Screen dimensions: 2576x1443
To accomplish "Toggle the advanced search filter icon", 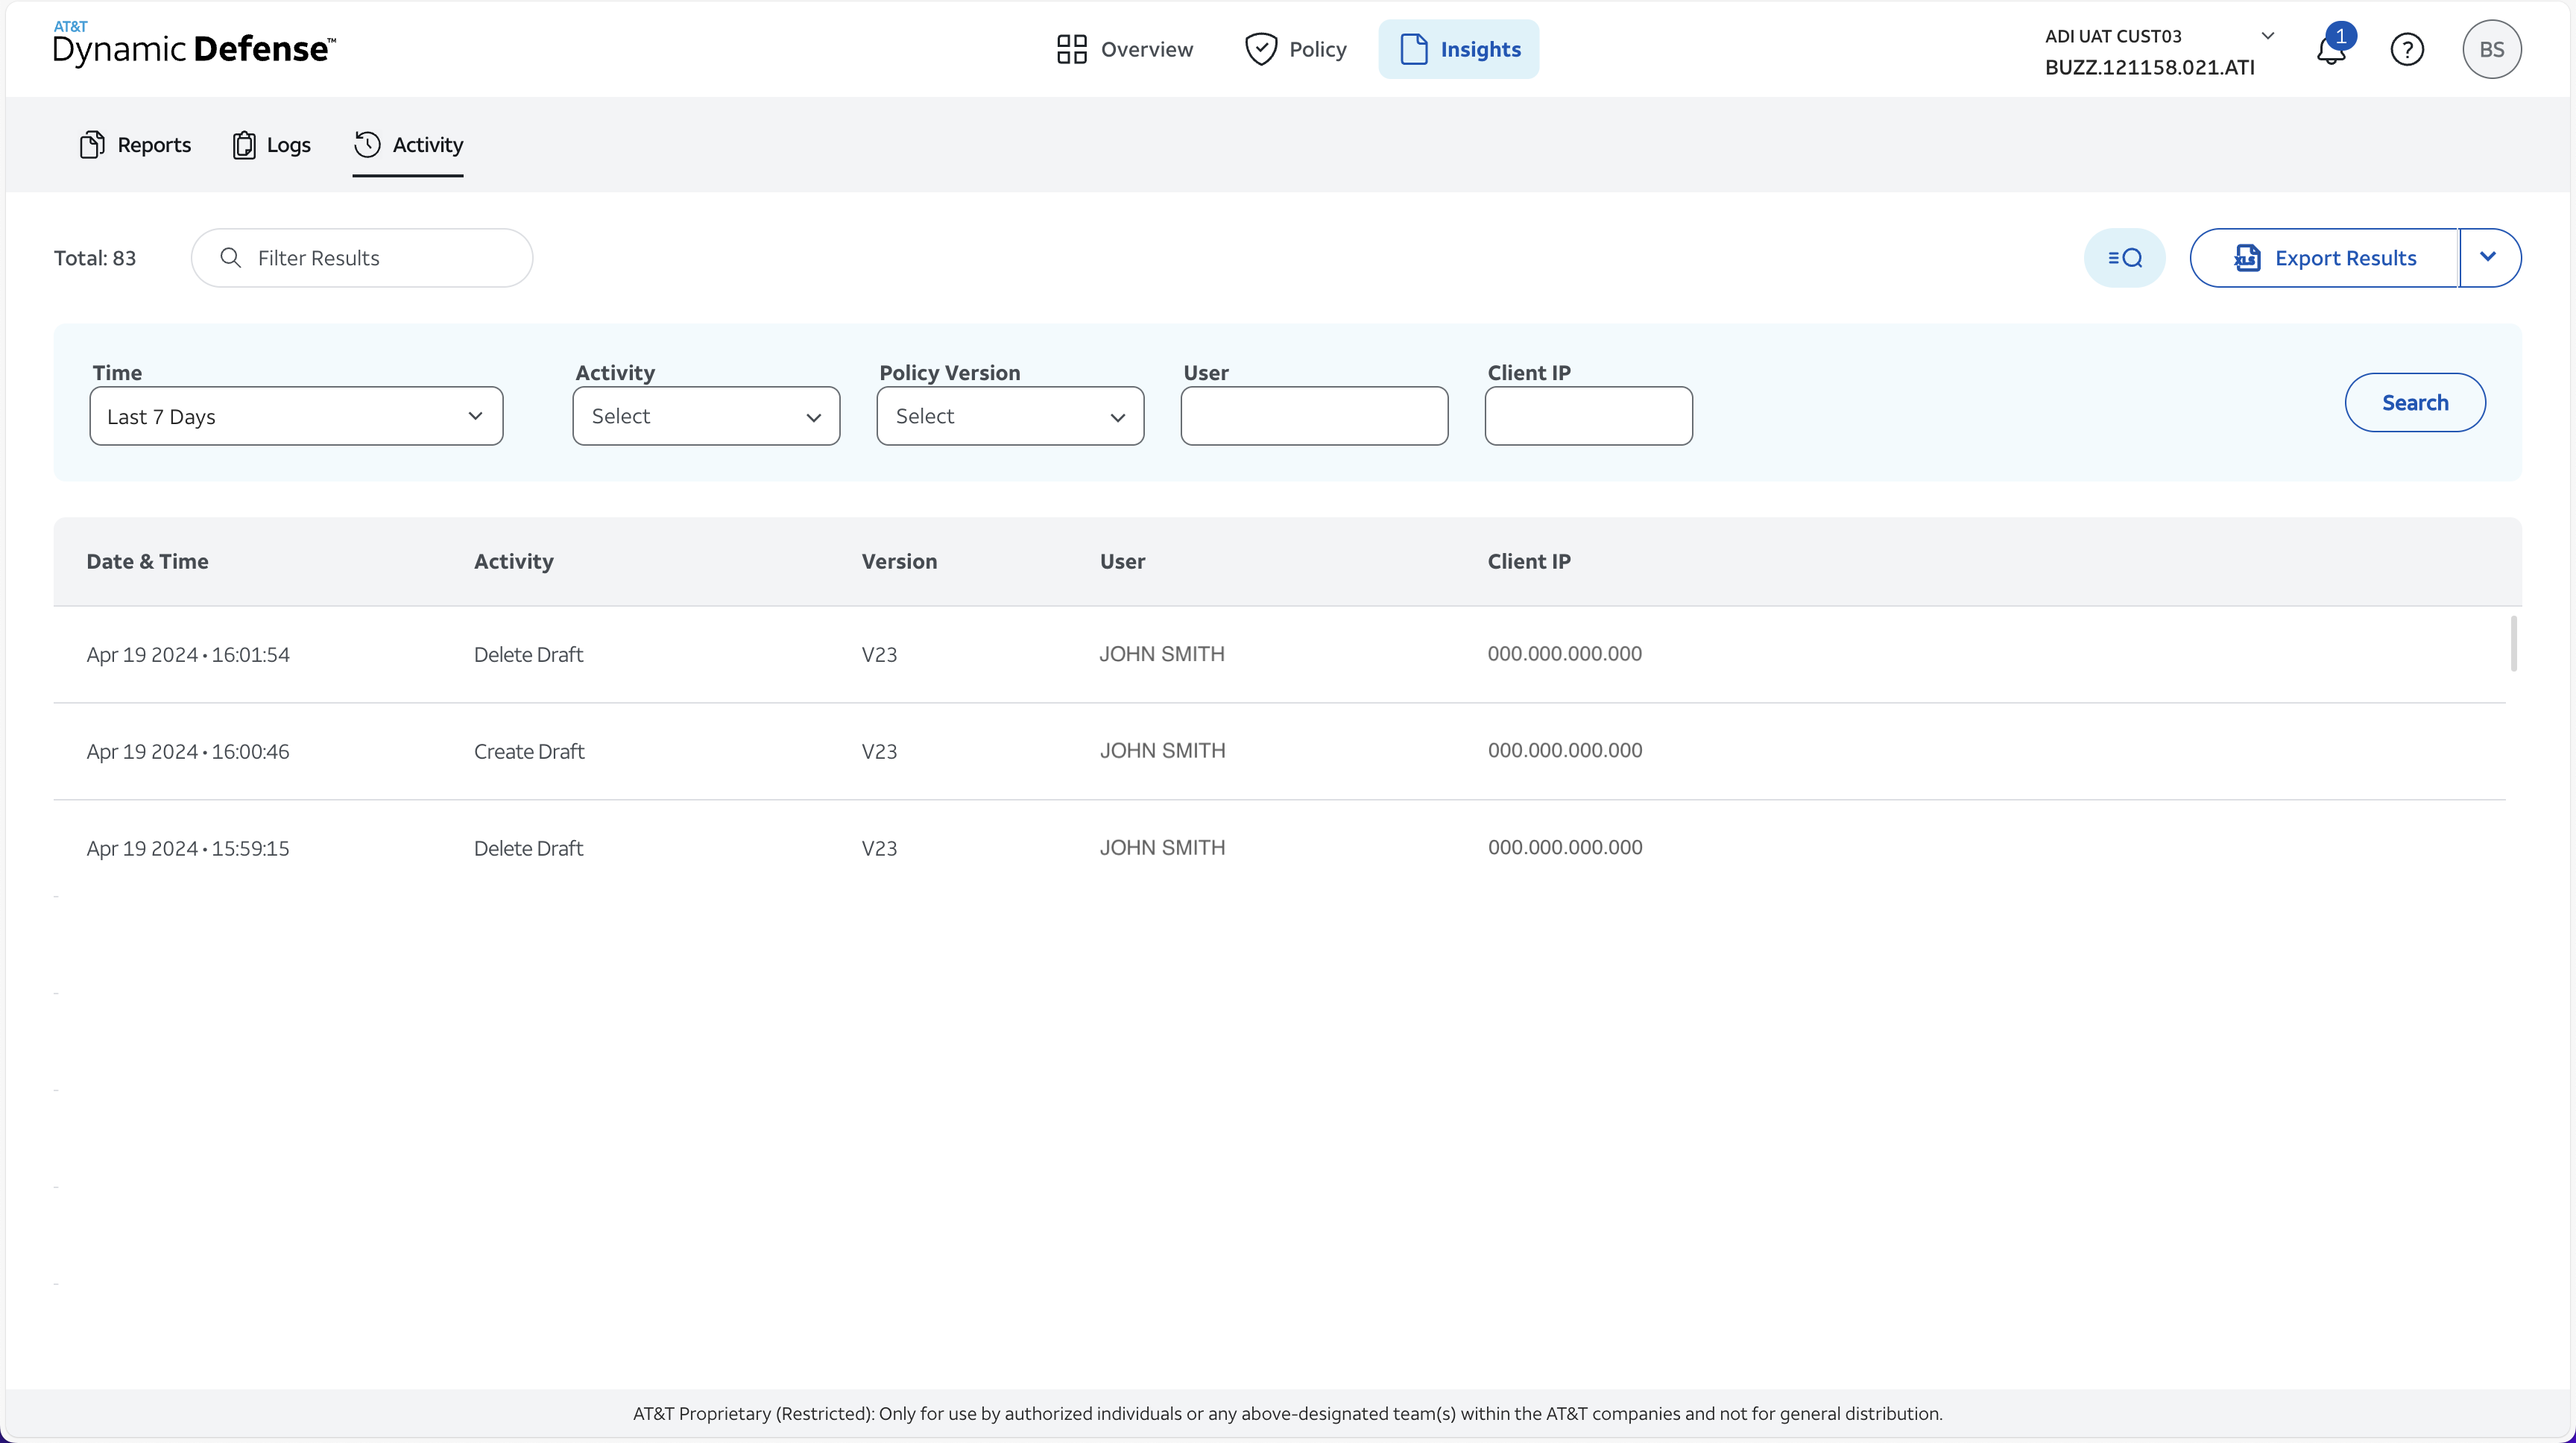I will [x=2124, y=258].
